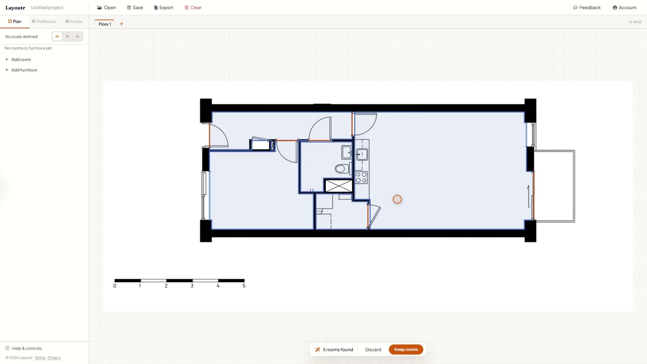Click the Clear trash icon

[x=186, y=7]
